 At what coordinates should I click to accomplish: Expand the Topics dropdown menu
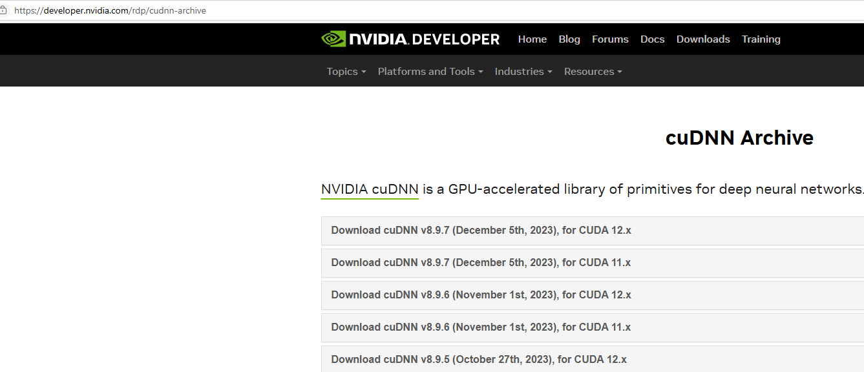pyautogui.click(x=346, y=72)
